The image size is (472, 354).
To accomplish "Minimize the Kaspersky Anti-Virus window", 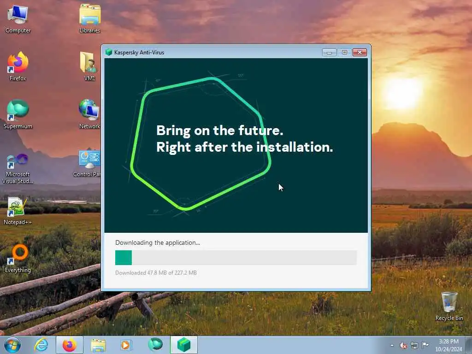I will tap(329, 53).
